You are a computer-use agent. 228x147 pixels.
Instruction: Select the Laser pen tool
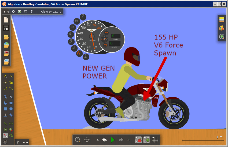pos(5,136)
